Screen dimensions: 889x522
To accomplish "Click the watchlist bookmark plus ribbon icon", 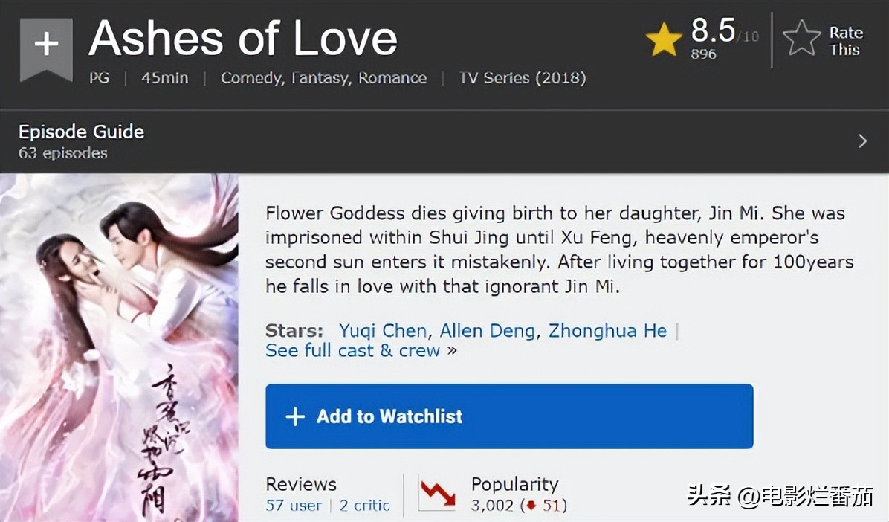I will (45, 47).
